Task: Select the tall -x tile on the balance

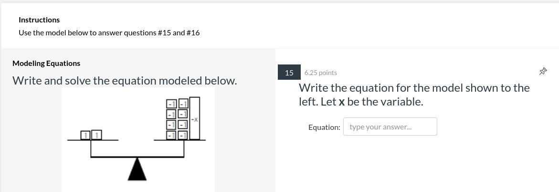Action: [x=195, y=118]
